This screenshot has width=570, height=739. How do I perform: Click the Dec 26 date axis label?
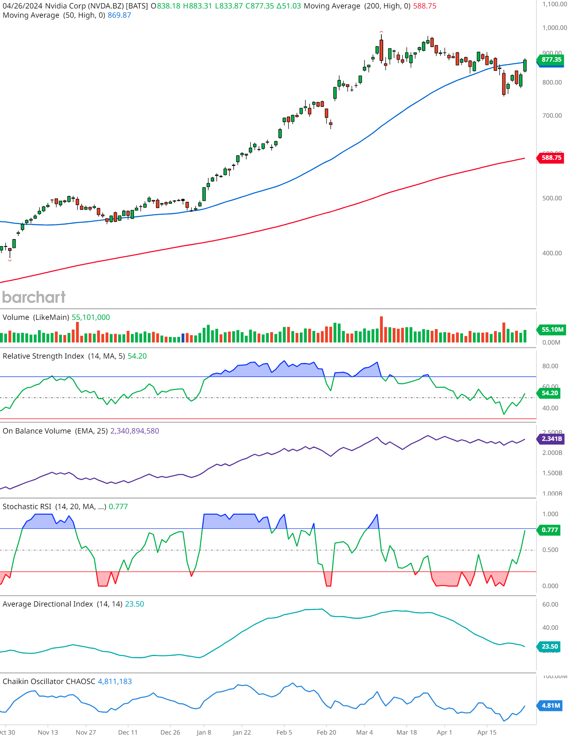tap(170, 732)
